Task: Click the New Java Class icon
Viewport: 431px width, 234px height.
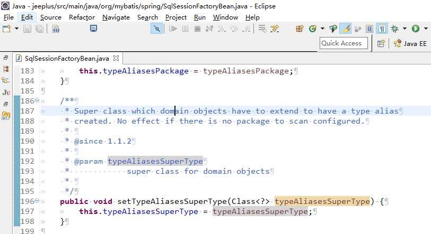Action: (313, 29)
